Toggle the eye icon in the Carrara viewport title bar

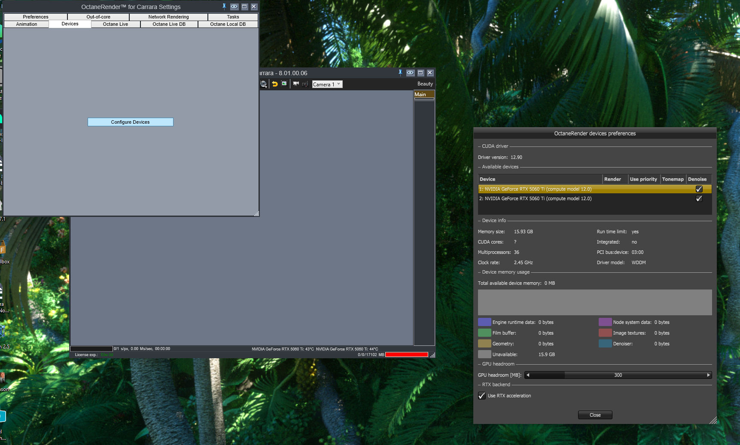tap(411, 73)
